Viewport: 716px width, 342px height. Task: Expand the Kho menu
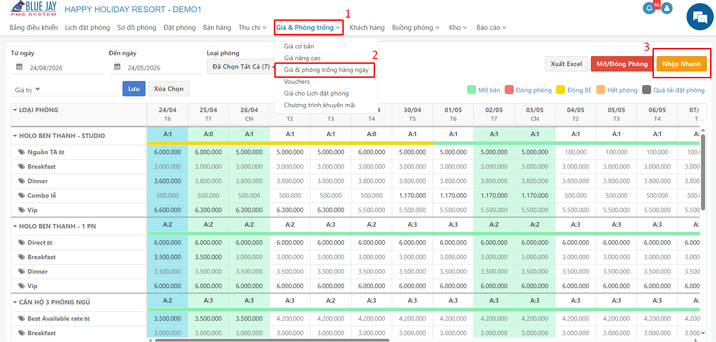[458, 28]
